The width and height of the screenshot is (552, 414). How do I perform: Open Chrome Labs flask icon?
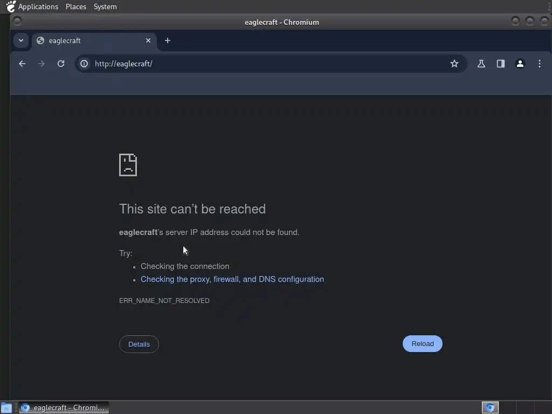tap(481, 64)
